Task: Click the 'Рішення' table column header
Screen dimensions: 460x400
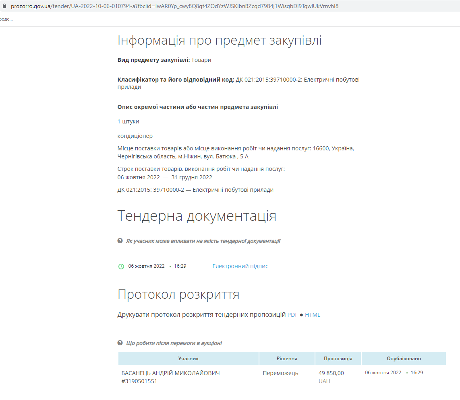Action: pos(287,359)
